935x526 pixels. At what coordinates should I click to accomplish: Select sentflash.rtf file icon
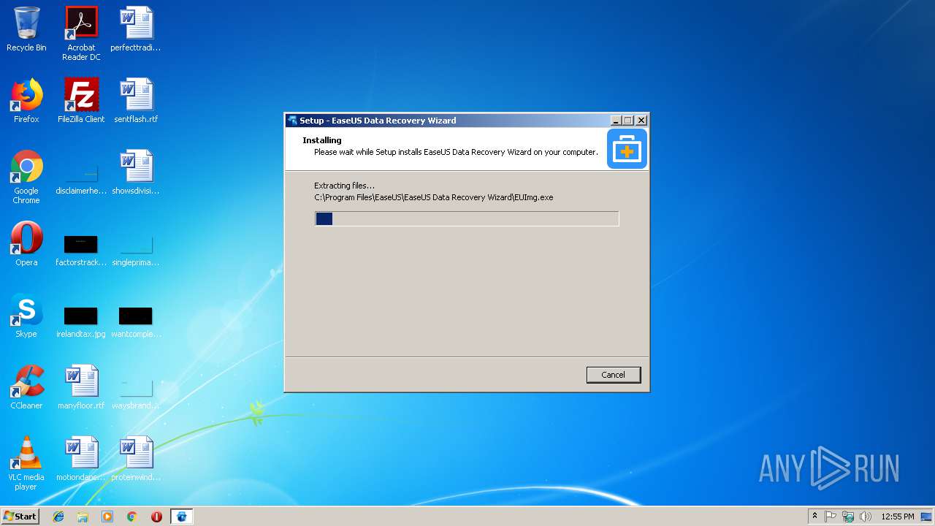(136, 102)
